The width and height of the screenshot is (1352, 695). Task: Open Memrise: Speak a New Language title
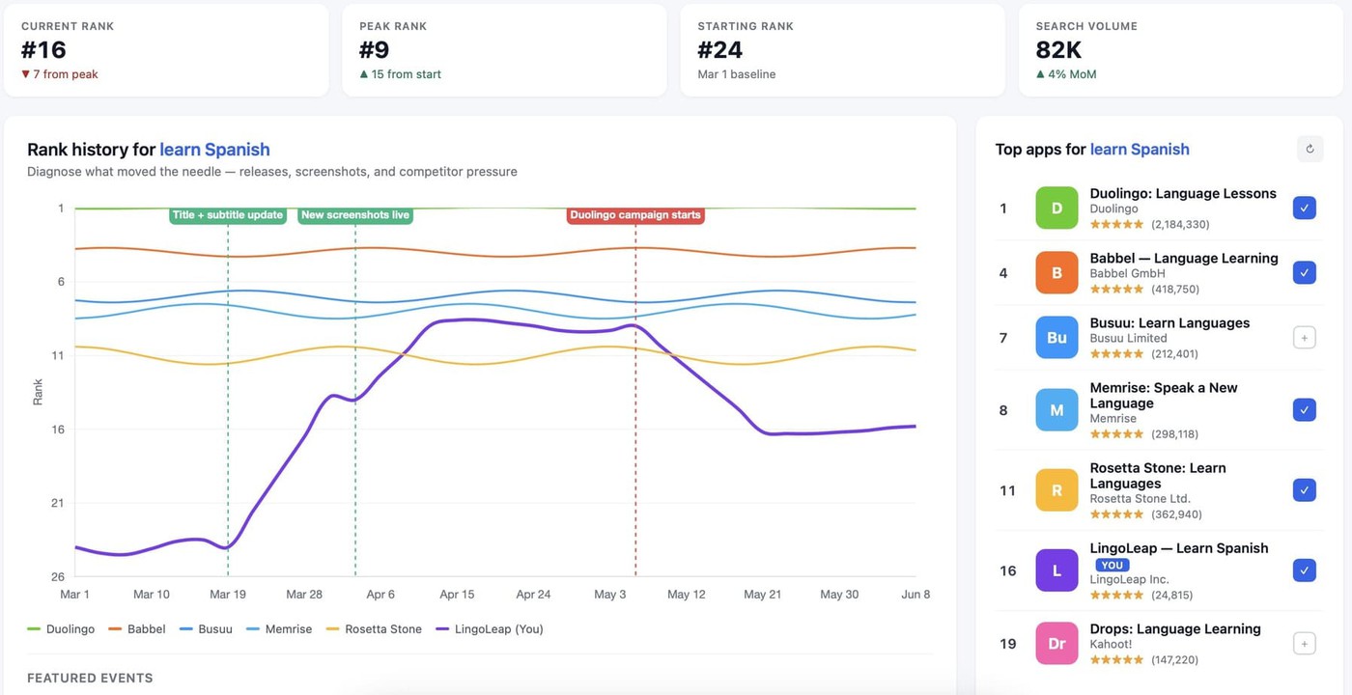[x=1164, y=396]
